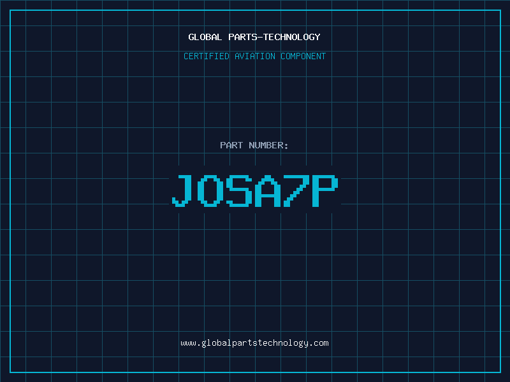Screen dimensions: 510x382
Task: Click the CERTIFIED AVIATION COMPONENT subtitle
Action: (254, 56)
